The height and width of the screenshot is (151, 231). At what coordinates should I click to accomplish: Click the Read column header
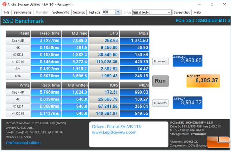tap(18, 33)
